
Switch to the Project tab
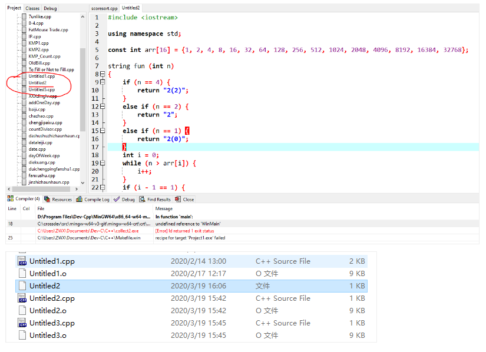tap(14, 8)
